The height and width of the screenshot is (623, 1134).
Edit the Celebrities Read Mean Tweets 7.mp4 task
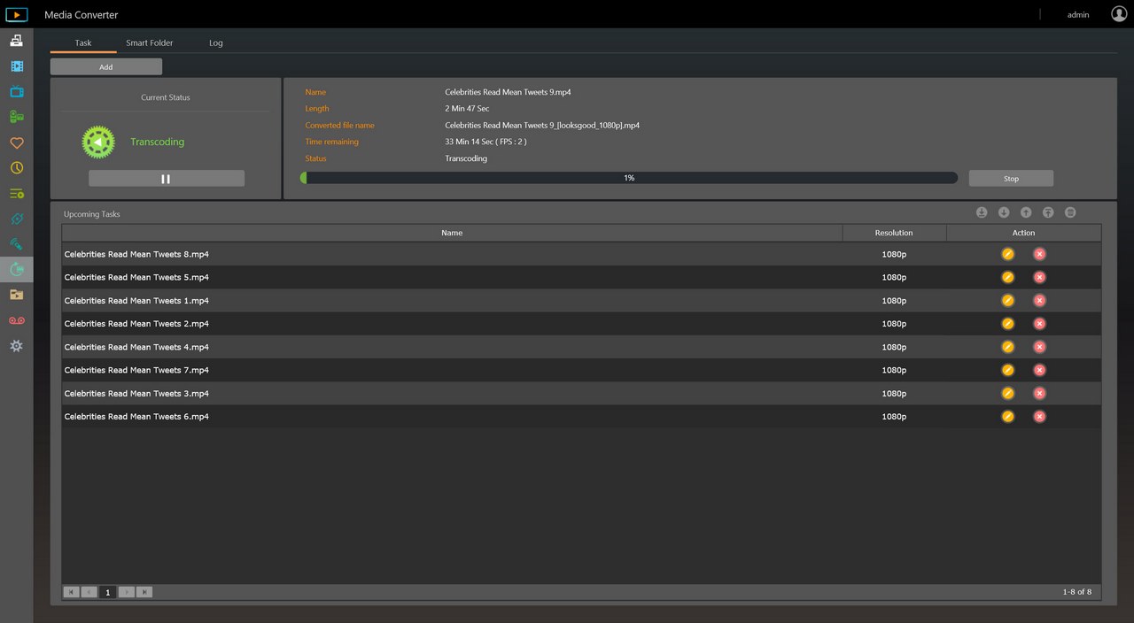1007,370
